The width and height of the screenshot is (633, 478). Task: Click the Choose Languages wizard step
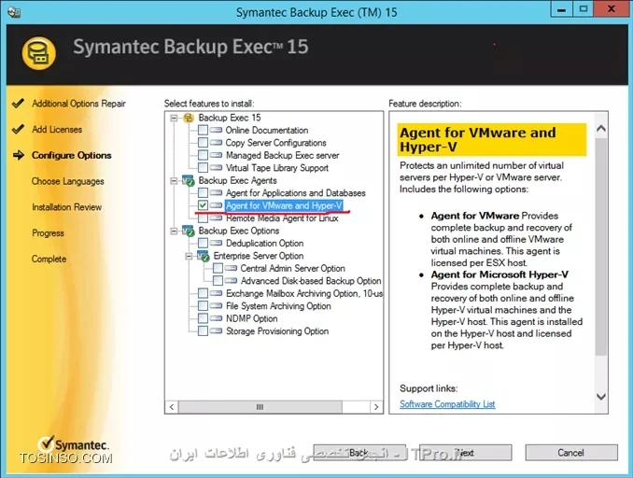point(68,181)
